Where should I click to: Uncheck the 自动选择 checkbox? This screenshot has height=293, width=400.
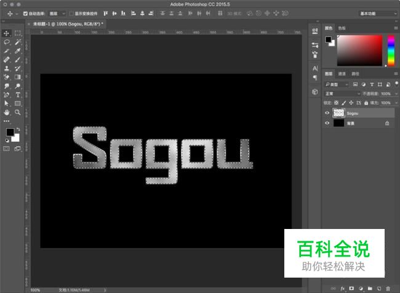point(25,13)
